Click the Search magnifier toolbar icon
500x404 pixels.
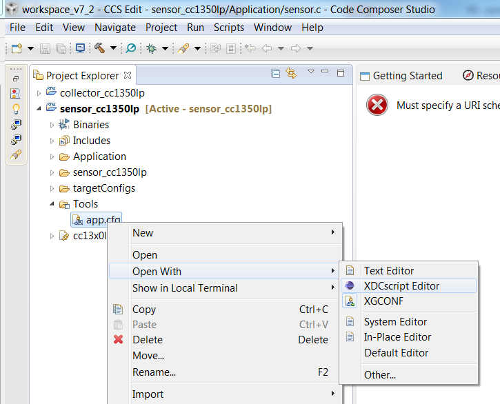coord(131,48)
